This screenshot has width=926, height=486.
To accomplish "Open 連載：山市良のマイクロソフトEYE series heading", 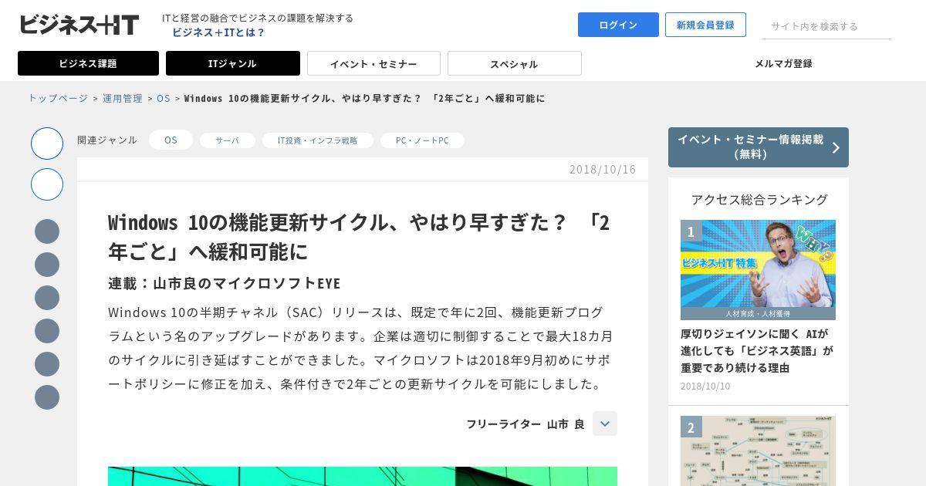I will [225, 283].
